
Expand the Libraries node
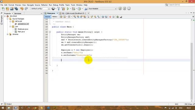tap(8, 34)
